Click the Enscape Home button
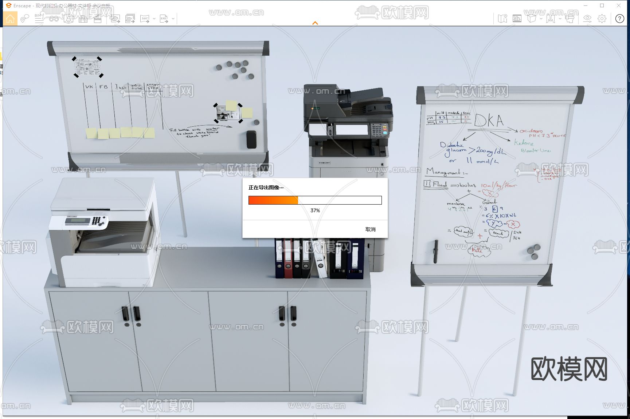Image resolution: width=630 pixels, height=419 pixels. point(10,19)
